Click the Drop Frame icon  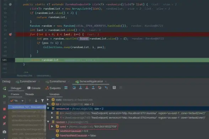[x=100, y=88]
